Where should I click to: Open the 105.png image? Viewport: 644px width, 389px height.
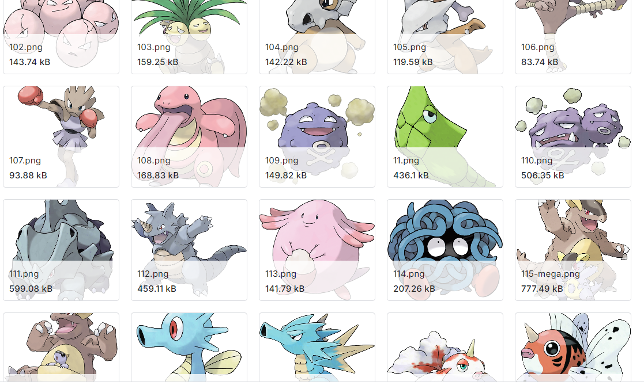[445, 37]
